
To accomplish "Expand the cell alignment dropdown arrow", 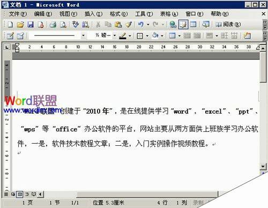I will pos(217,36).
